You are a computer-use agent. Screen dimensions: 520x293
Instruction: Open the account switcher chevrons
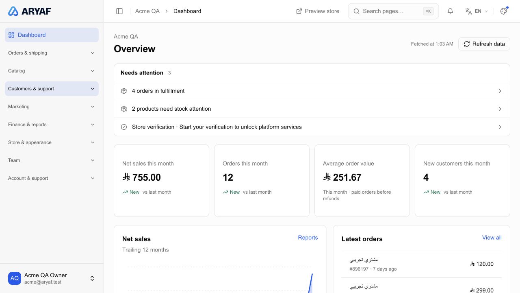click(x=92, y=278)
